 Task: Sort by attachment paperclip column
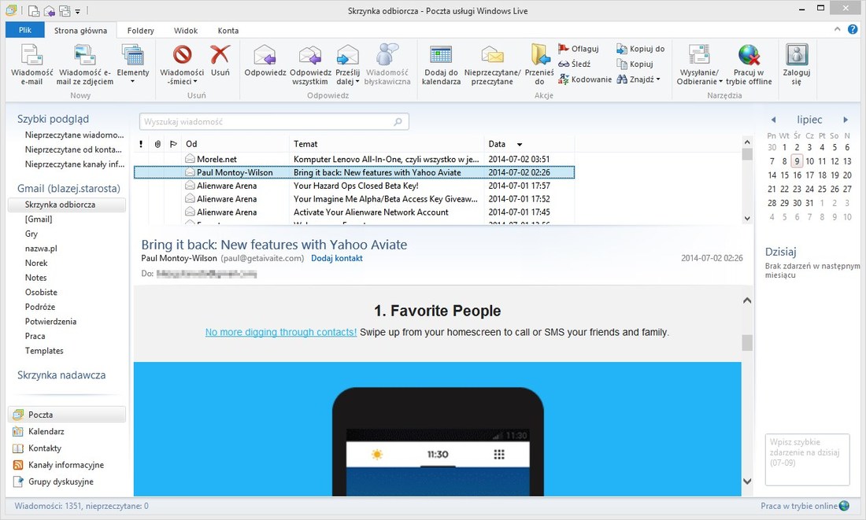click(157, 144)
